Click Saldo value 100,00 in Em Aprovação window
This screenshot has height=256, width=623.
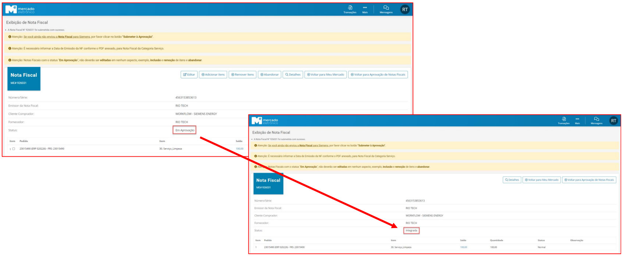point(240,149)
